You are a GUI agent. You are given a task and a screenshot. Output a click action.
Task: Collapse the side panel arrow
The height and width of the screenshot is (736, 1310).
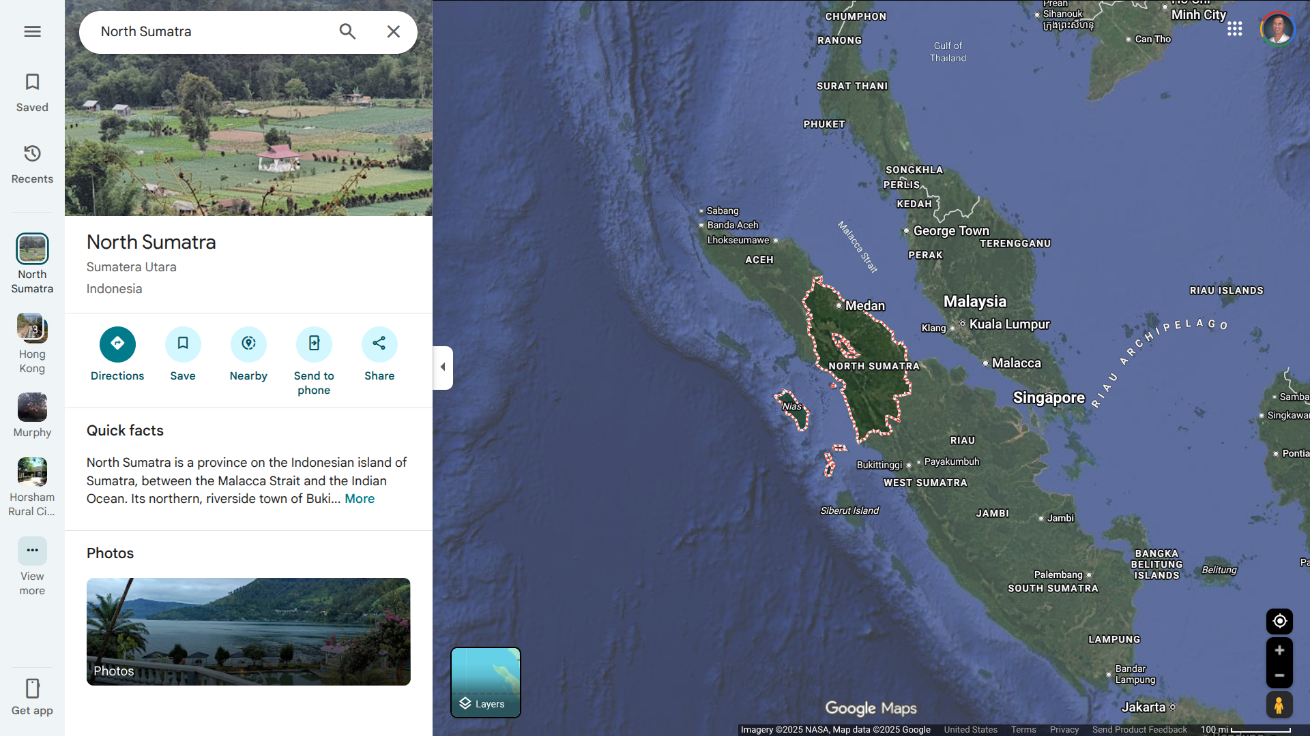click(443, 367)
